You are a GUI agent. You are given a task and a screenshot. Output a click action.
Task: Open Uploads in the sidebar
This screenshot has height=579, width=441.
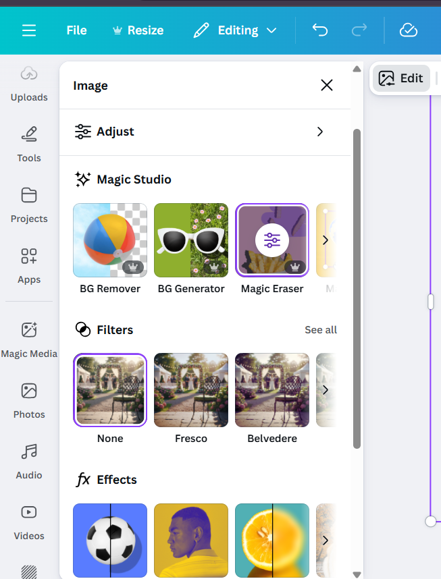[x=29, y=83]
